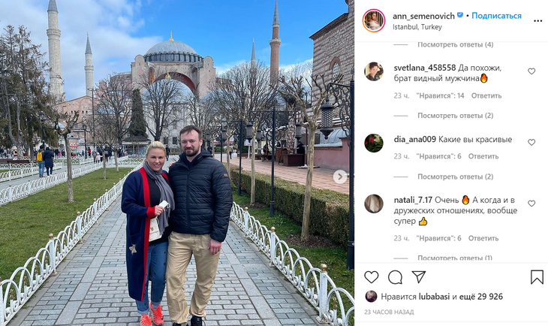Open the ann_semenovich username link

[423, 16]
